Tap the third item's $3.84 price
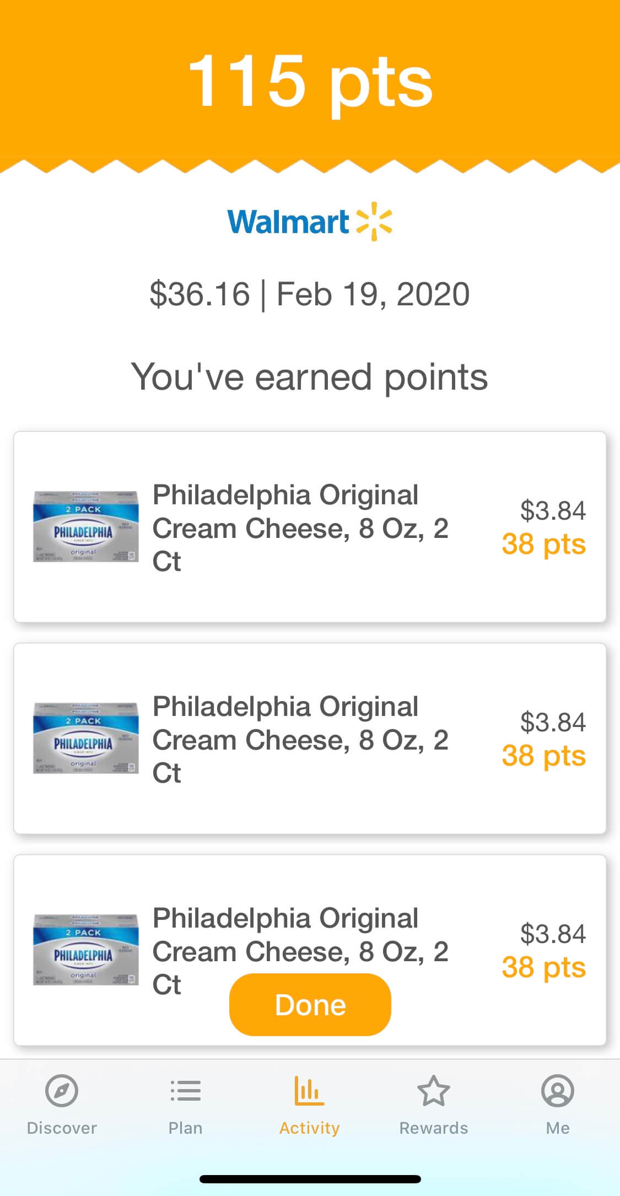Image resolution: width=620 pixels, height=1196 pixels. click(553, 934)
